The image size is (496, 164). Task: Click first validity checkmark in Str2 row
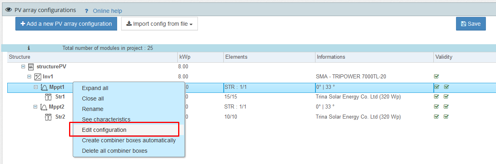pyautogui.click(x=437, y=117)
